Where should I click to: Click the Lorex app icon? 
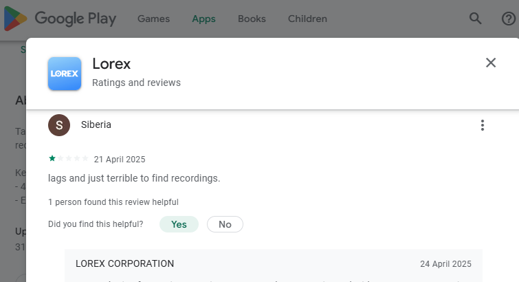point(65,74)
